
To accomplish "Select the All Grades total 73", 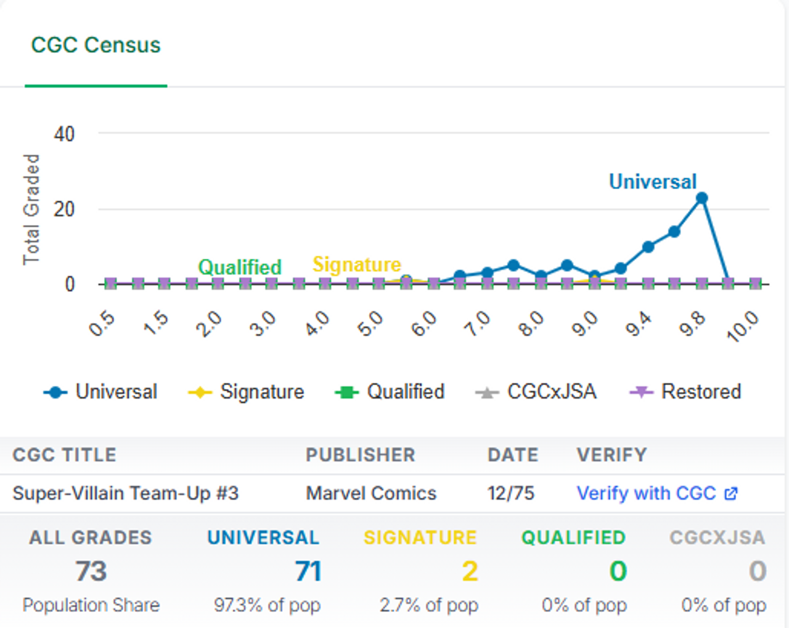I will click(x=91, y=572).
